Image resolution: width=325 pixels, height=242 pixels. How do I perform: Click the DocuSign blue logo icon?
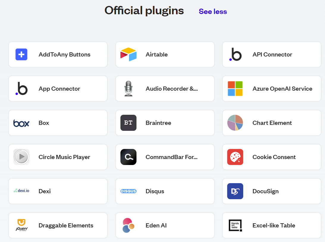pyautogui.click(x=235, y=191)
